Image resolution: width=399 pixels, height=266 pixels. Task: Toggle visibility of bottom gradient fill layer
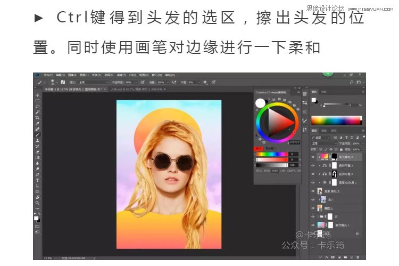click(313, 224)
